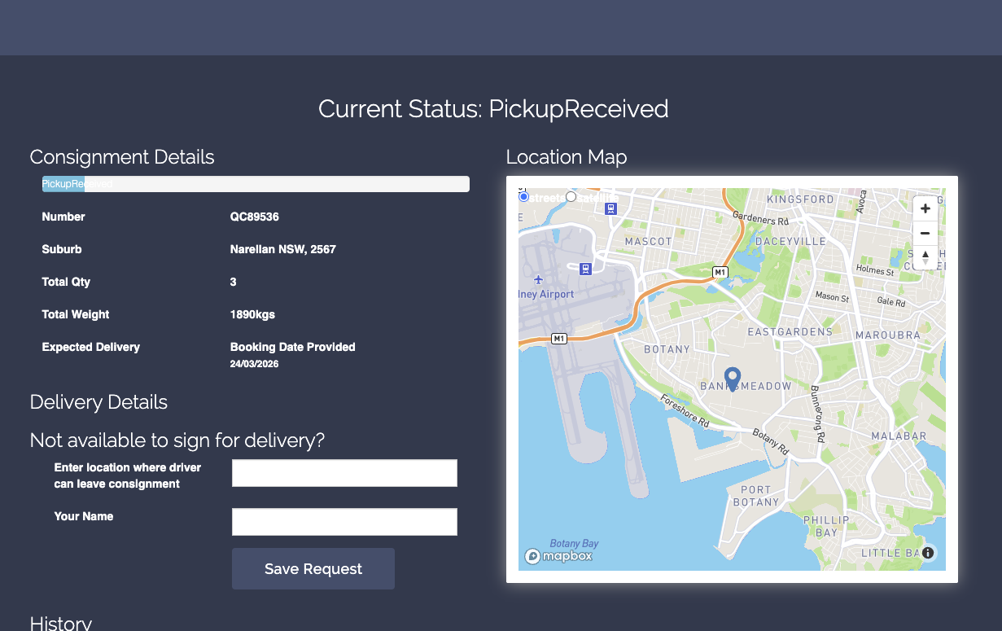Click the M1 shield near Daceyville
This screenshot has width=1002, height=631.
(x=720, y=272)
